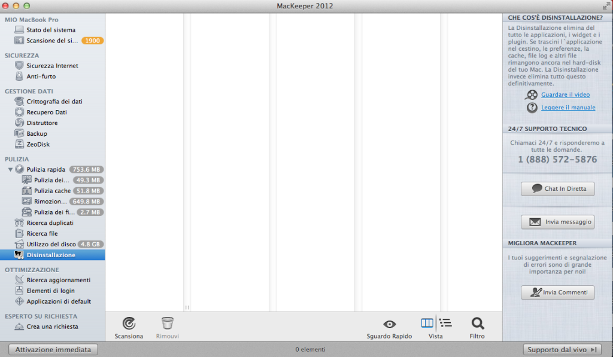Viewport: 613px width, 357px height.
Task: Collapse the Pulizia rapida group
Action: (10, 169)
